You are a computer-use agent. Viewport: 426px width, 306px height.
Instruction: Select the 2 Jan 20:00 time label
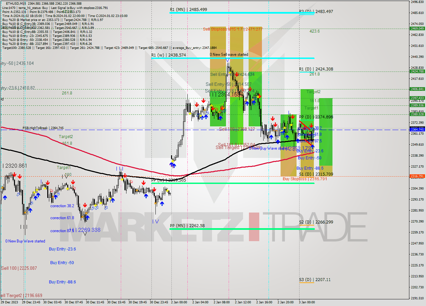[286, 302]
